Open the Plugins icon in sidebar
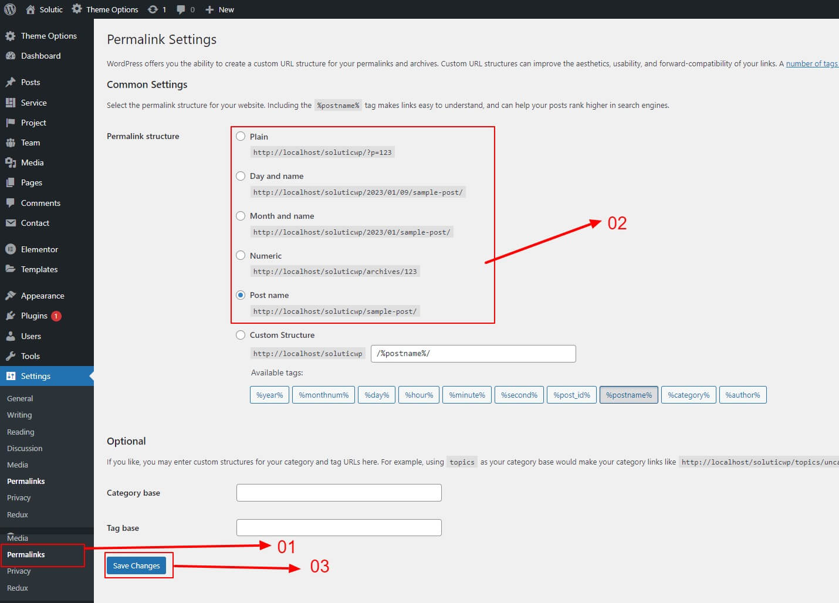Viewport: 839px width, 603px height. [11, 316]
